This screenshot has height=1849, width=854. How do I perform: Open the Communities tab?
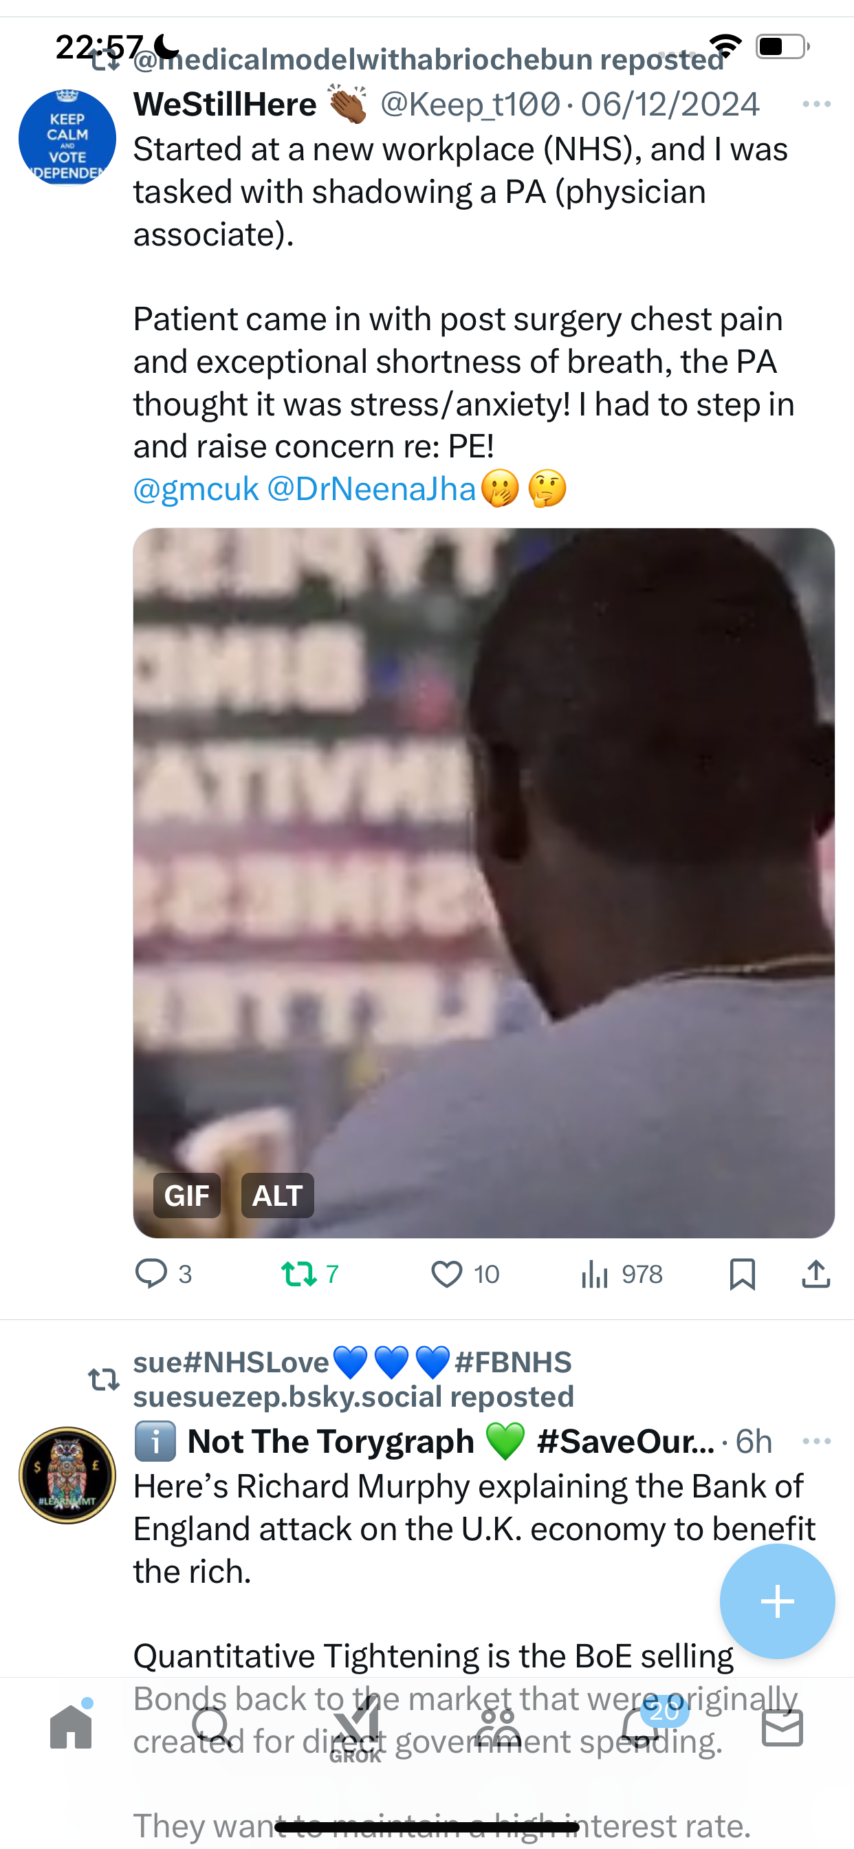tap(497, 1727)
